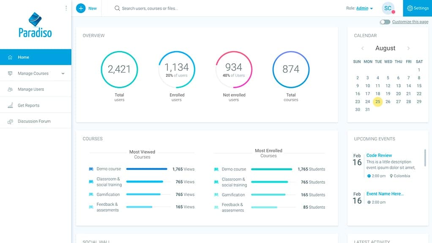
Task: Click clock icon next to Code Review 2:00 pm
Action: coord(369,176)
